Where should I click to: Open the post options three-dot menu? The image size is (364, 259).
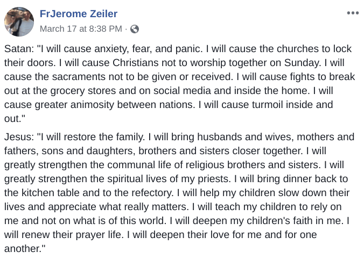click(x=353, y=13)
